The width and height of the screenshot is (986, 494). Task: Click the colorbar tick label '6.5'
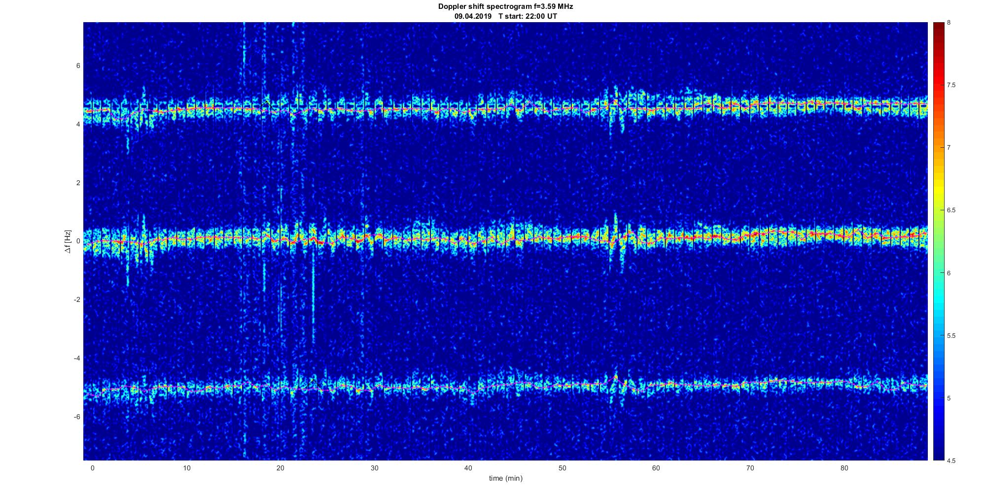[951, 210]
